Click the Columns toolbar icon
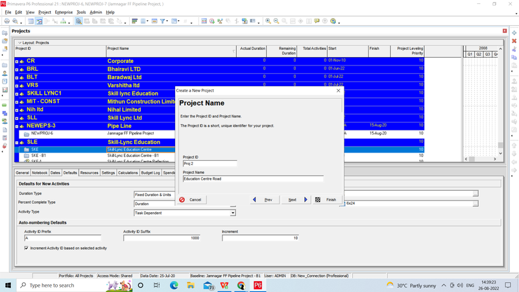Viewport: 519px width, 292px height. (x=143, y=21)
